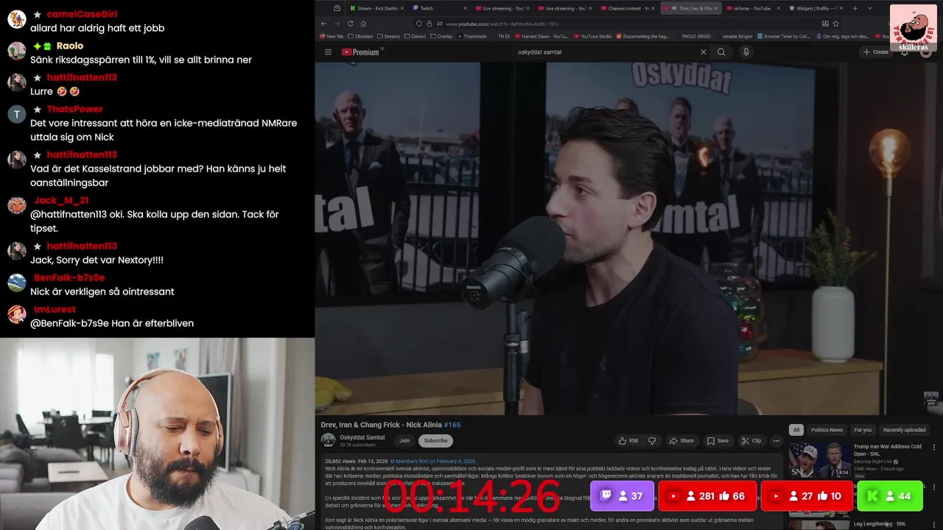This screenshot has height=530, width=943.
Task: Open more actions ellipsis below video
Action: [776, 441]
